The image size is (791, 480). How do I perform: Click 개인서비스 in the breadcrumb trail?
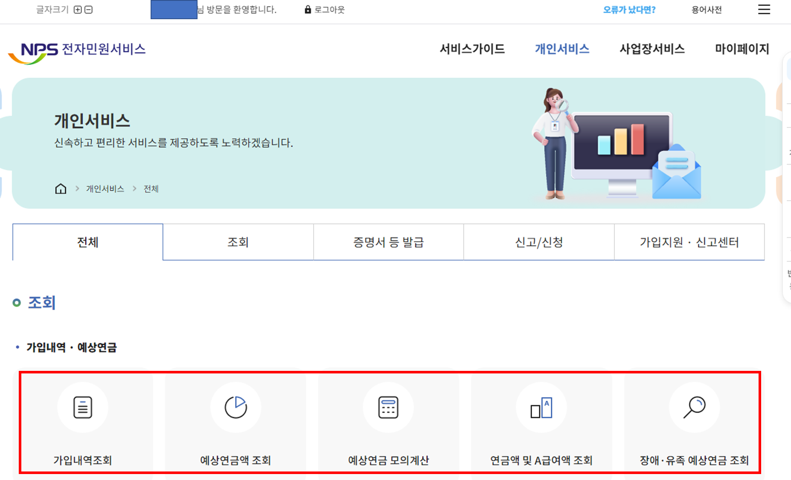(105, 188)
